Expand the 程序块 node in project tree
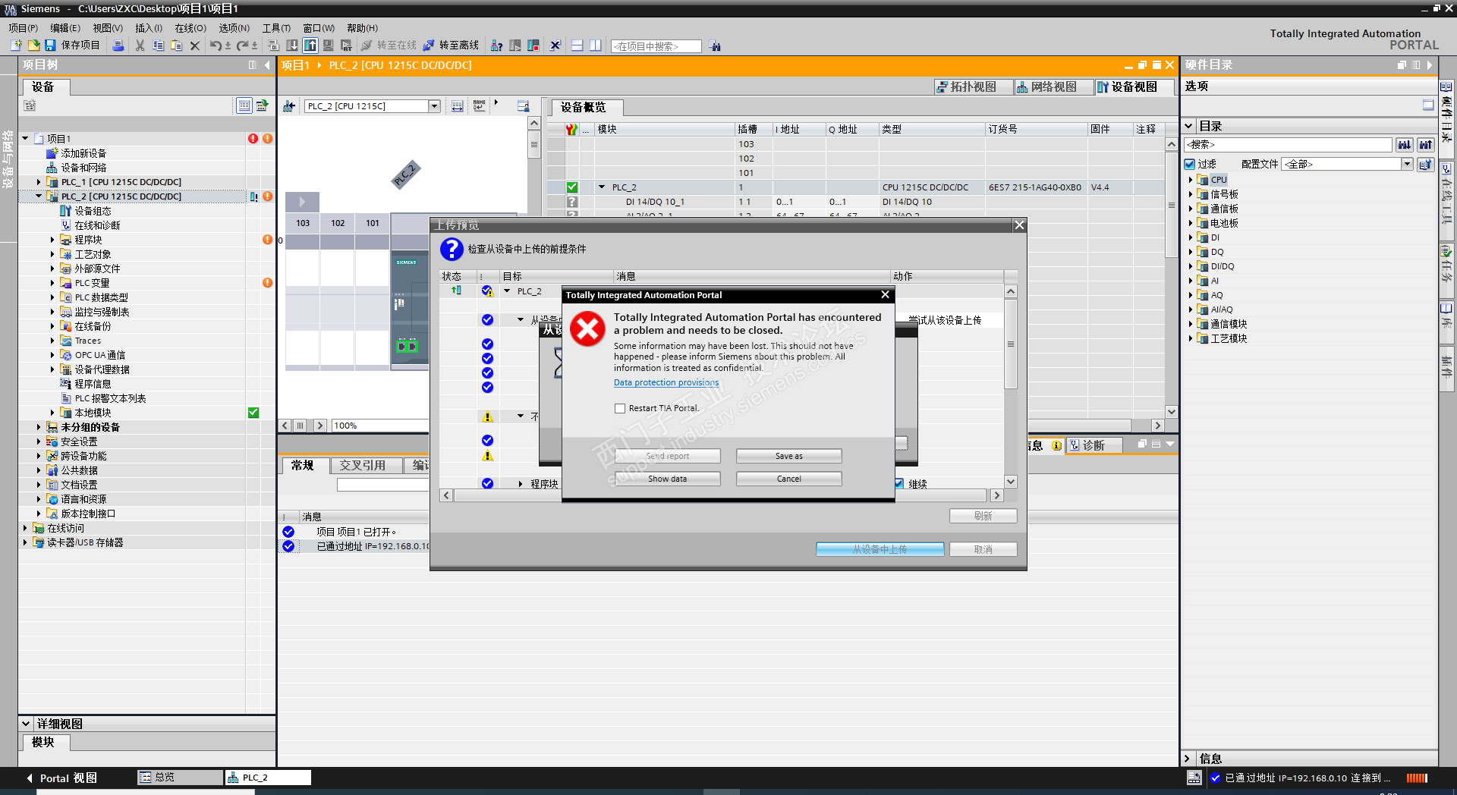Image resolution: width=1457 pixels, height=795 pixels. (x=52, y=240)
